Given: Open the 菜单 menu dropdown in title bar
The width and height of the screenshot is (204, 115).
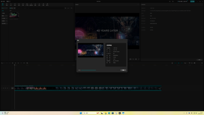Looking at the screenshot, I should point(8,2).
